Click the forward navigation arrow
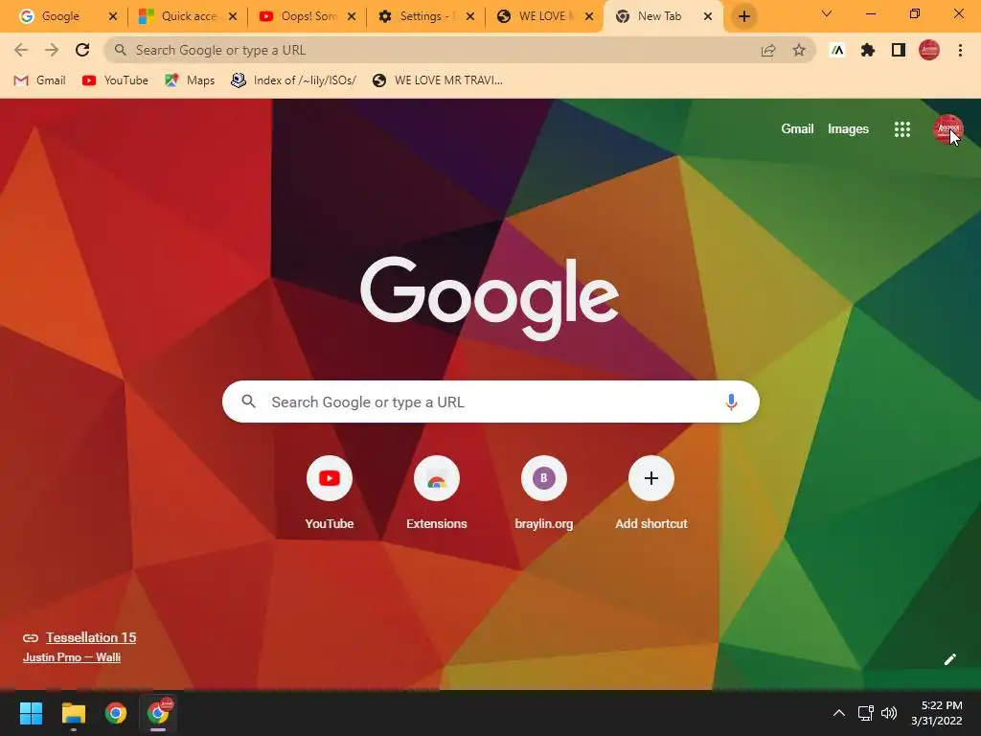 tap(52, 50)
